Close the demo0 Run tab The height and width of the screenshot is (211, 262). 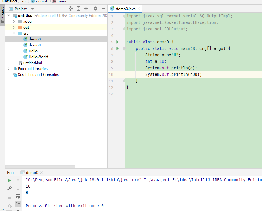coord(41,173)
